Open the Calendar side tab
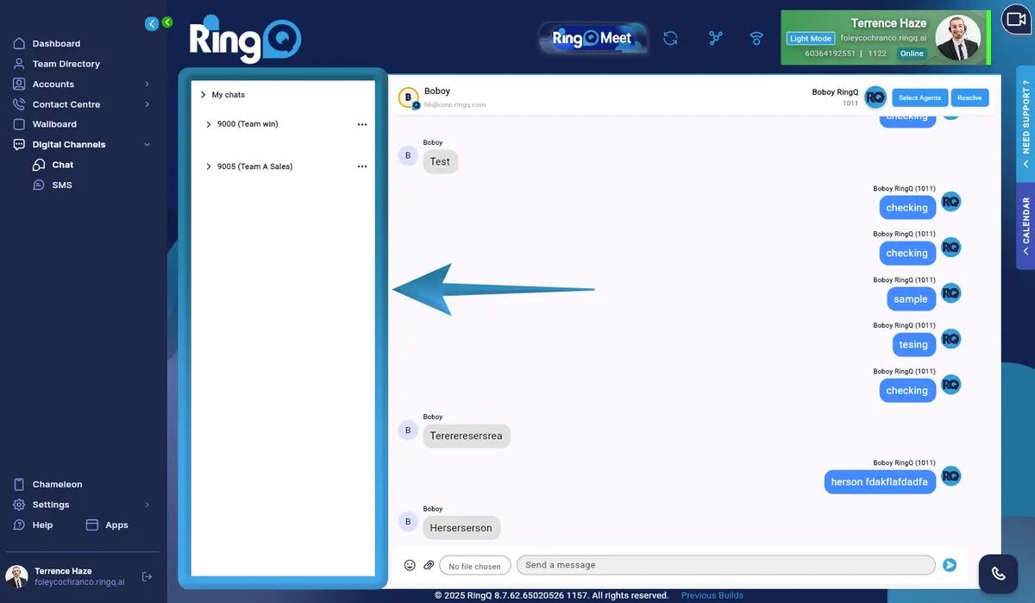 (x=1026, y=226)
